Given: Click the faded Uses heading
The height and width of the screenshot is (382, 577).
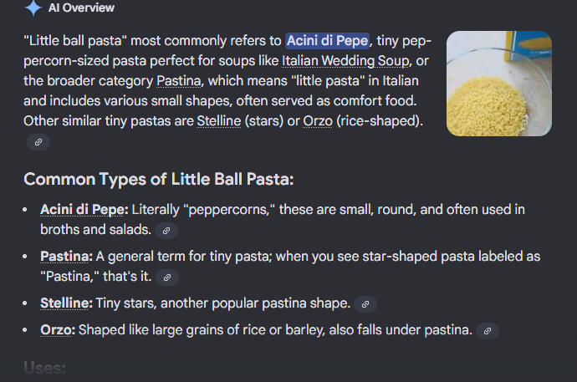Looking at the screenshot, I should coord(44,369).
